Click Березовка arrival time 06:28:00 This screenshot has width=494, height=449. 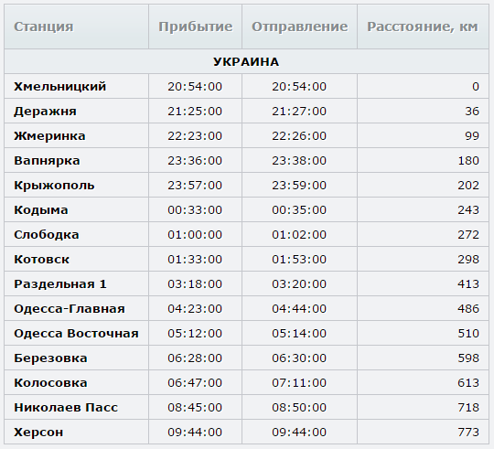[x=195, y=358]
